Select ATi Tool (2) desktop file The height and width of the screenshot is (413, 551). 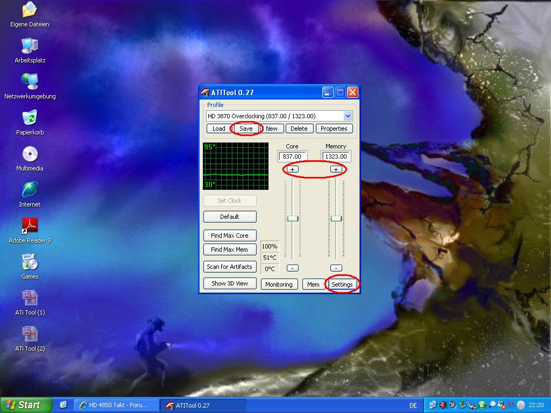click(30, 339)
